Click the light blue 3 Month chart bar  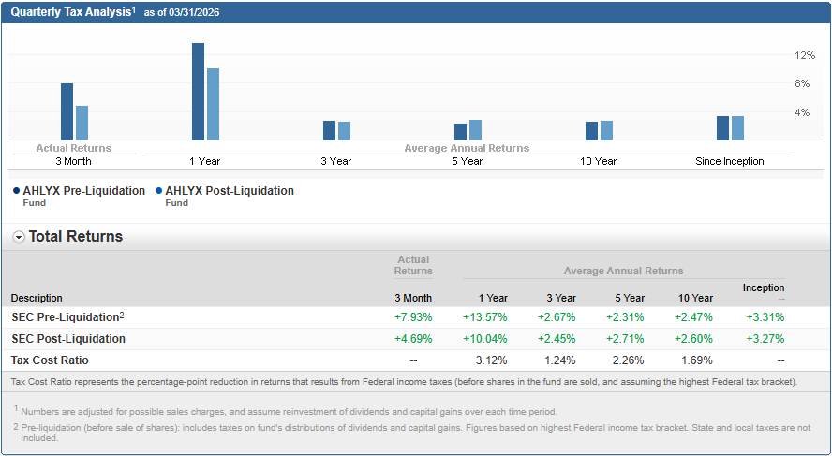tap(82, 123)
